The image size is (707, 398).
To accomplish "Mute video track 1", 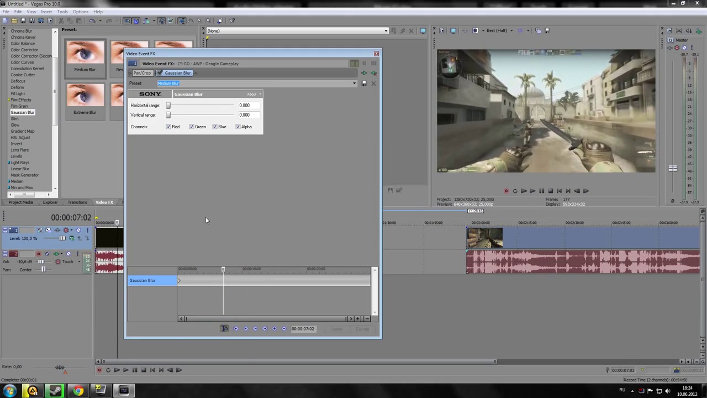I will click(x=78, y=230).
